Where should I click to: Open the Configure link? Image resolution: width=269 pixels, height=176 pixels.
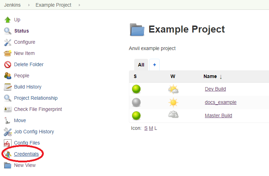click(x=25, y=42)
